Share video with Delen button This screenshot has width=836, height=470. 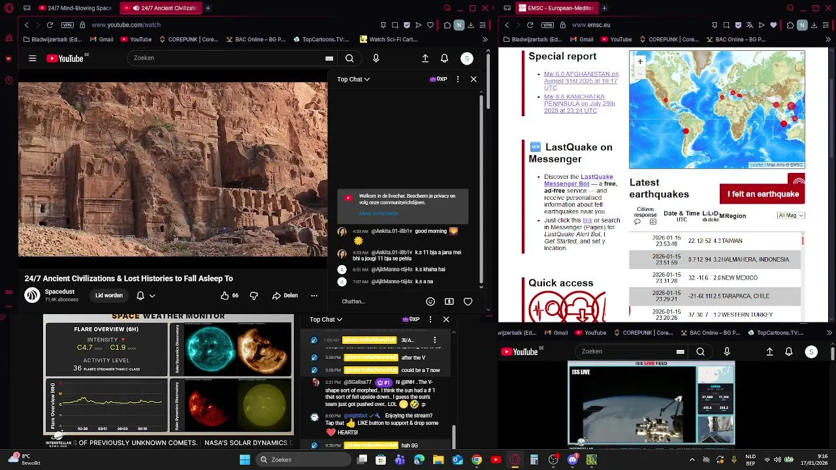(x=285, y=296)
